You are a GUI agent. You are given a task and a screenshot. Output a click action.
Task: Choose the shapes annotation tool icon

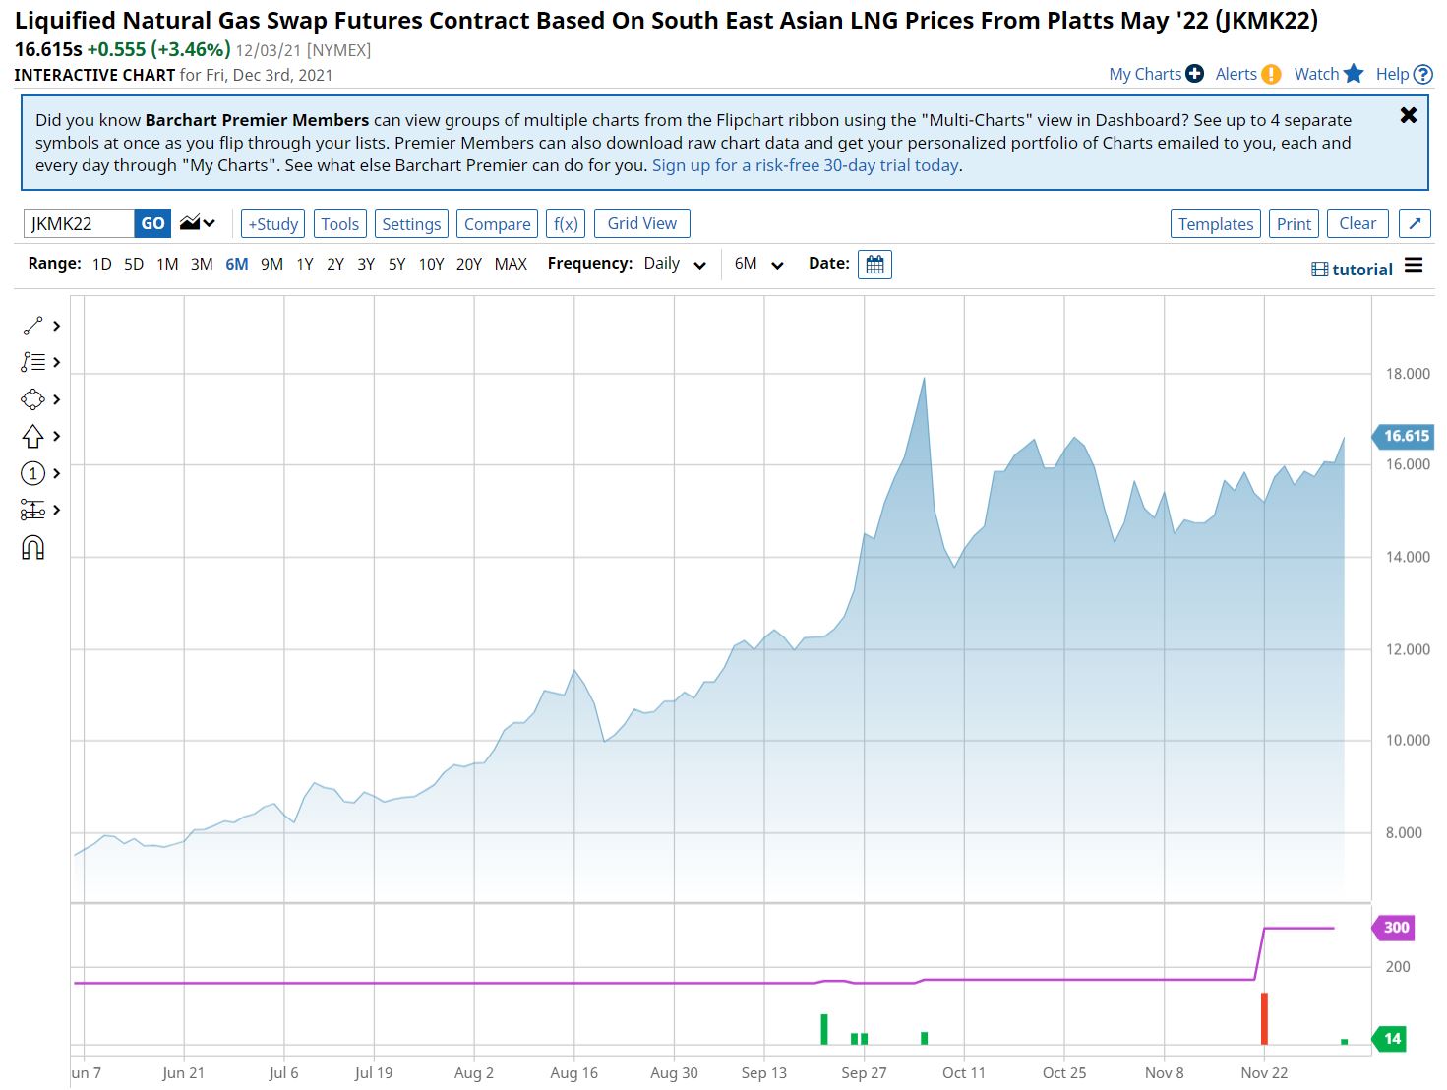[32, 399]
